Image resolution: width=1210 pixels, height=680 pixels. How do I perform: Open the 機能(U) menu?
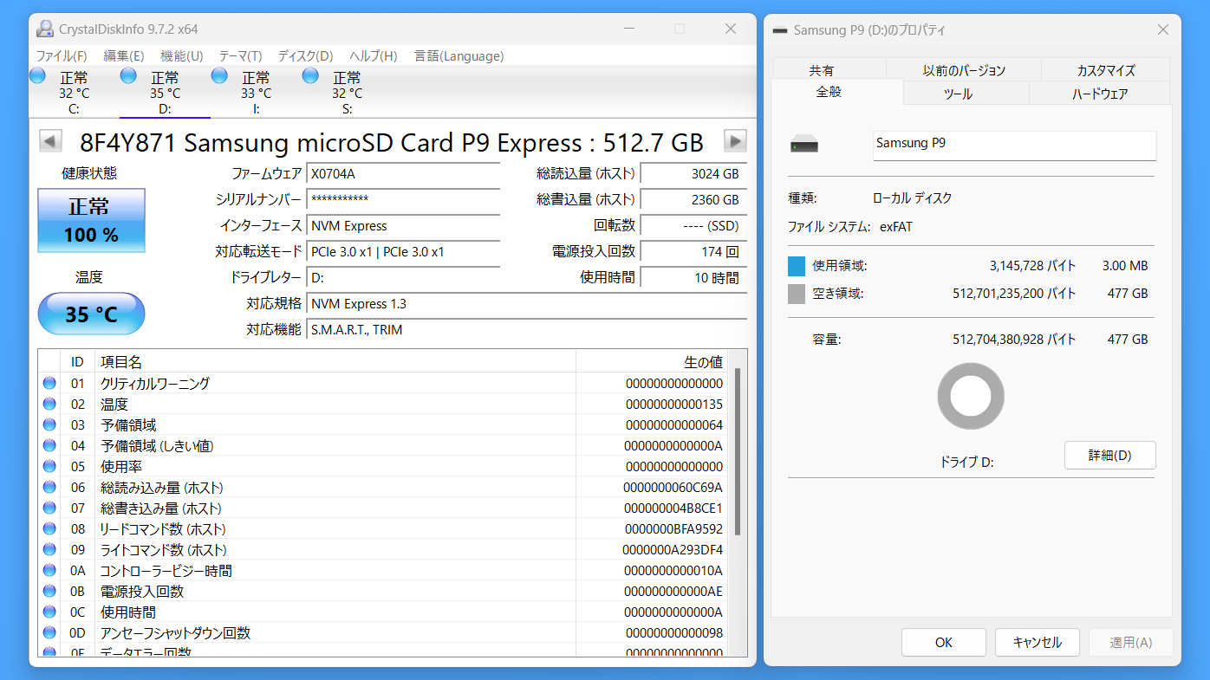click(181, 56)
